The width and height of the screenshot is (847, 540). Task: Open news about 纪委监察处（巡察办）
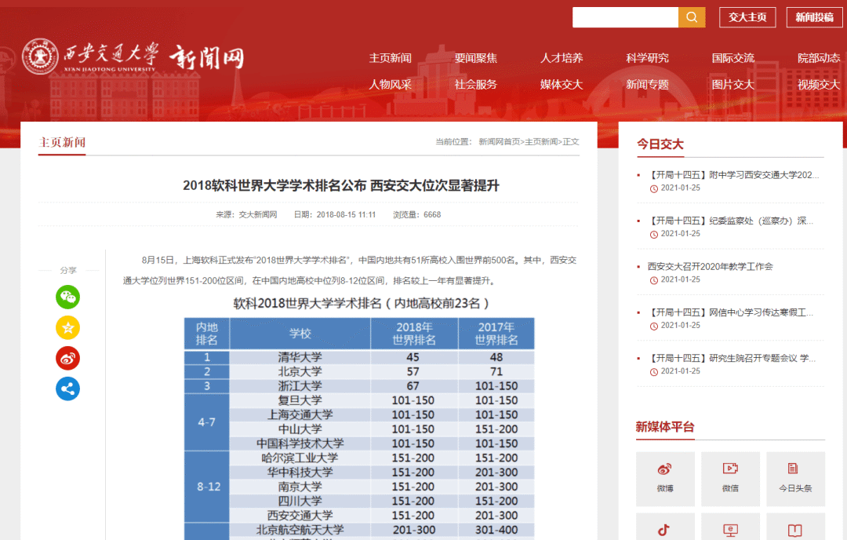click(730, 221)
